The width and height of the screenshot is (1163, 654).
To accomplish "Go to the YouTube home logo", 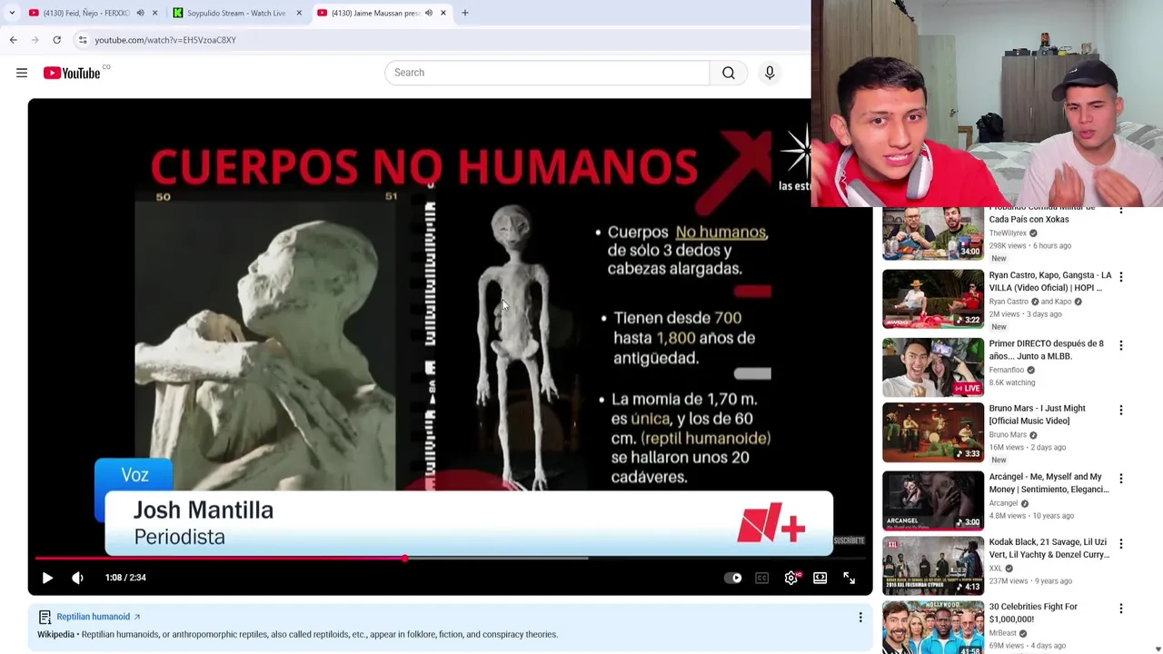I will tap(72, 73).
